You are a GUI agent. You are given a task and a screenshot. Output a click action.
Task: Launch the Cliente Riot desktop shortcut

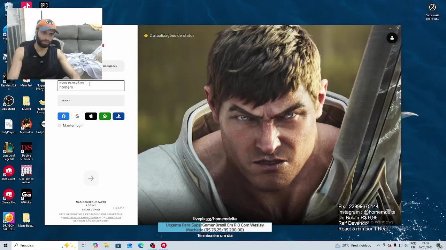pyautogui.click(x=9, y=197)
